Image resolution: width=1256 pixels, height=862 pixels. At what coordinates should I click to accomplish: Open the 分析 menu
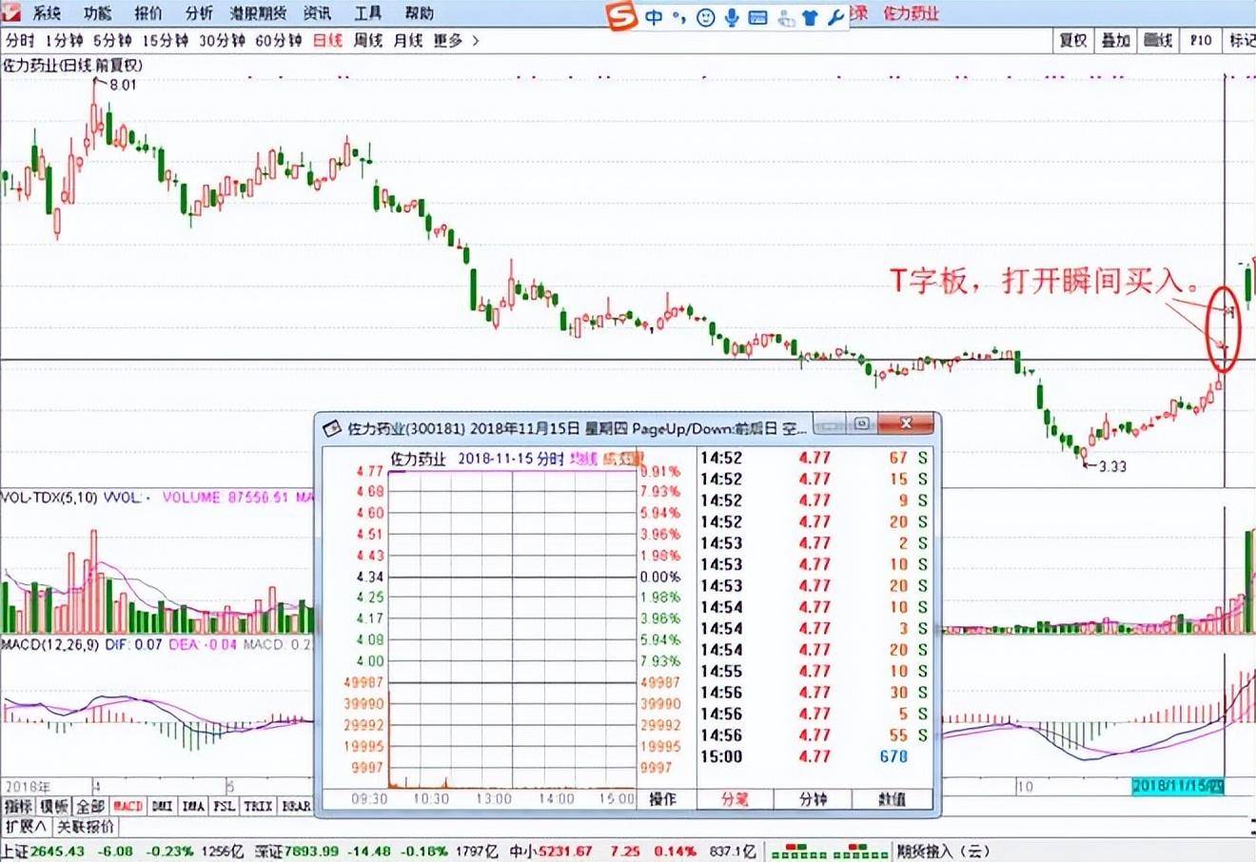pos(199,13)
